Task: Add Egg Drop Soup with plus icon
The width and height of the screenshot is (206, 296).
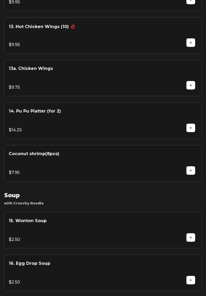Action: pos(191,280)
